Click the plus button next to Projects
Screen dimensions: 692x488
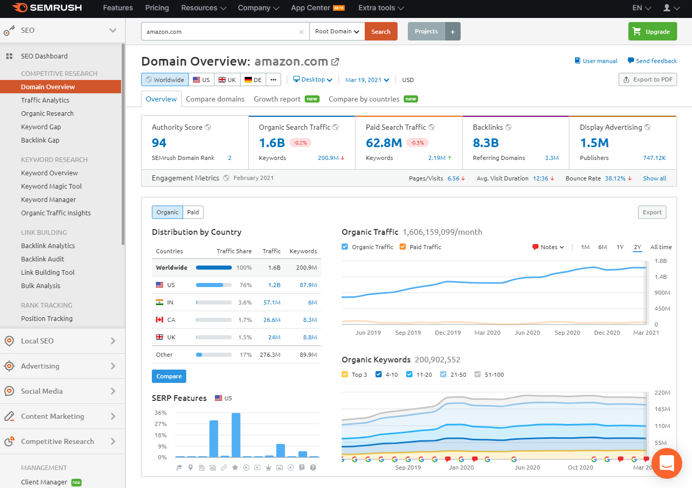[x=453, y=31]
